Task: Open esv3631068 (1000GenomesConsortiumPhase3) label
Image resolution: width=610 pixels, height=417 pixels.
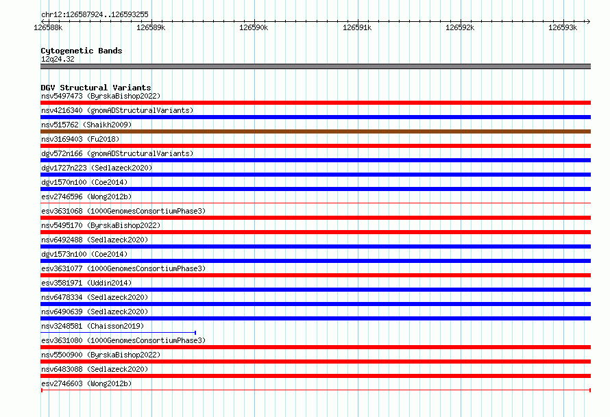Action: [123, 211]
